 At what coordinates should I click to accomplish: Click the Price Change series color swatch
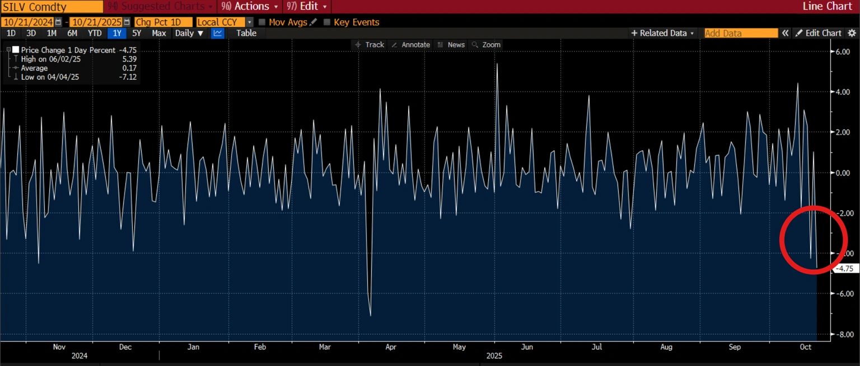pos(16,50)
